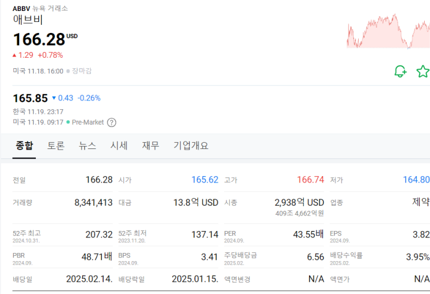430x294 pixels.
Task: Click the 시총 value 2,938억 USD
Action: pyautogui.click(x=299, y=203)
